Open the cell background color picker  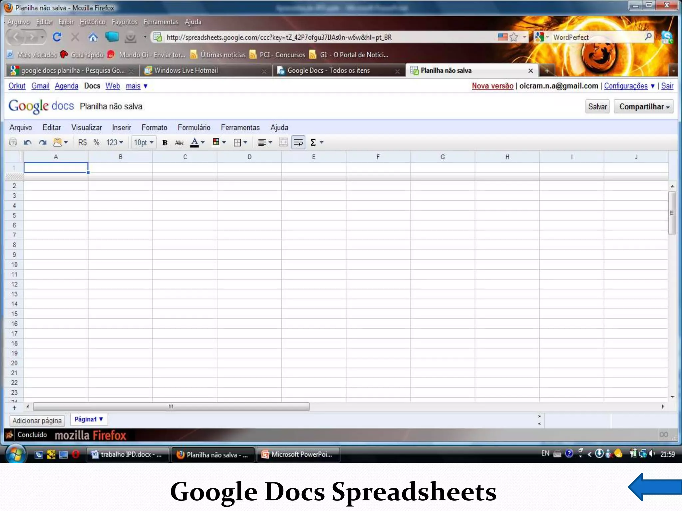(x=219, y=142)
